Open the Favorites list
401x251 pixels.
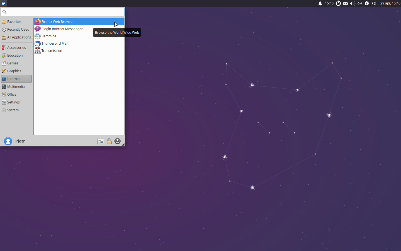[x=14, y=21]
